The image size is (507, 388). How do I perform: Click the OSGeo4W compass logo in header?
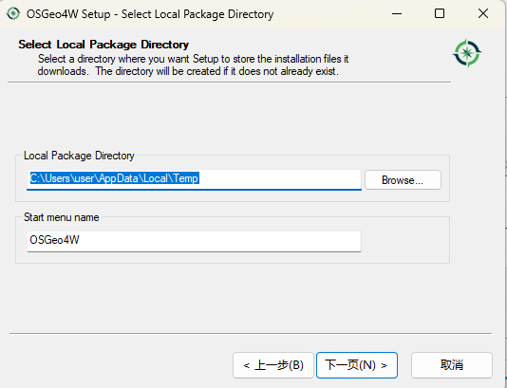[x=467, y=53]
